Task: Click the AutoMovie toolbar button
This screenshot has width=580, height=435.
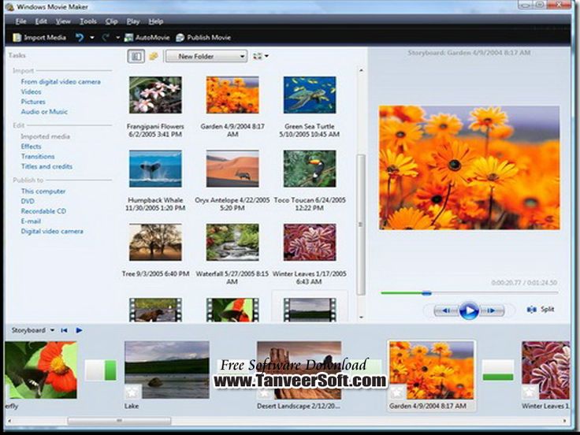Action: click(147, 37)
